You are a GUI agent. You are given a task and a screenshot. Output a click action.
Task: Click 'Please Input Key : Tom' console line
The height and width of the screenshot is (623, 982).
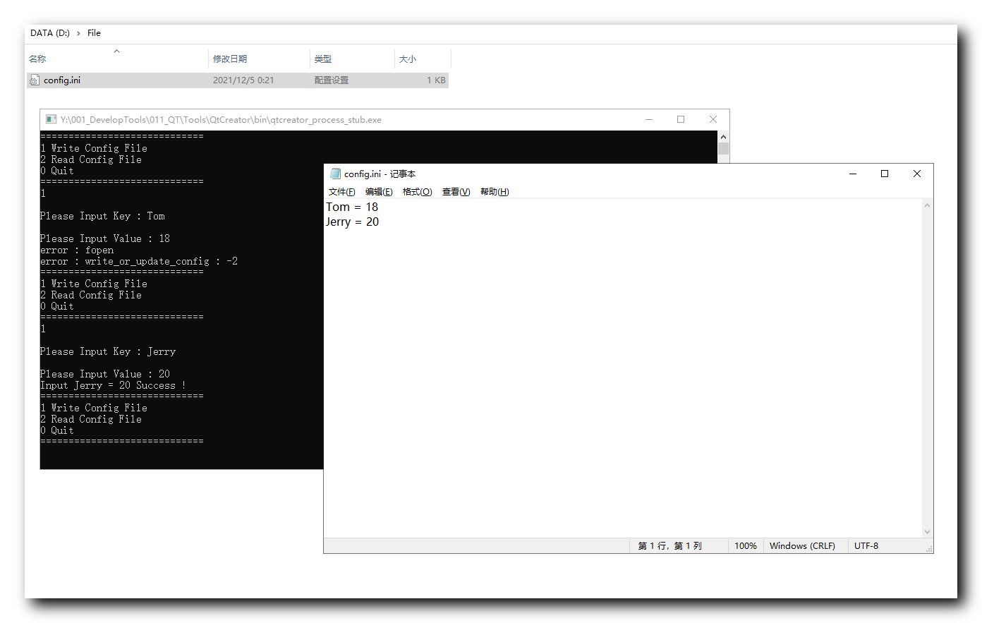tap(102, 216)
